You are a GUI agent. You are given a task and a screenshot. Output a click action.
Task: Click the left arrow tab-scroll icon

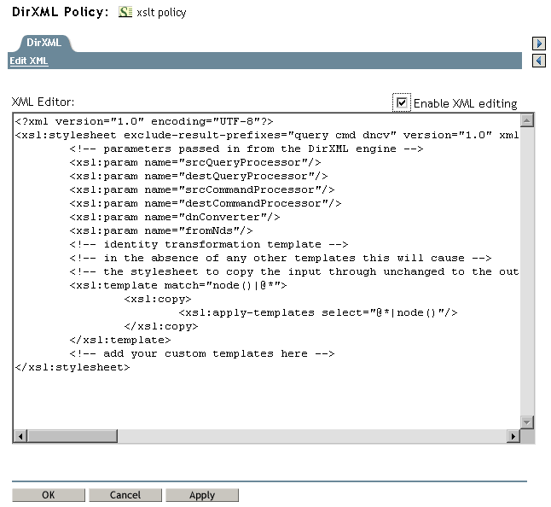tap(539, 61)
